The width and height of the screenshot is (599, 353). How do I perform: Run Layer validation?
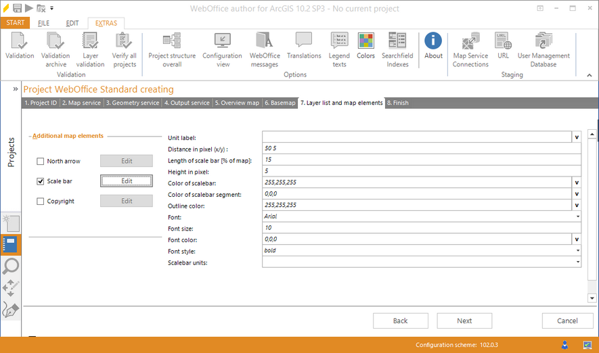90,50
